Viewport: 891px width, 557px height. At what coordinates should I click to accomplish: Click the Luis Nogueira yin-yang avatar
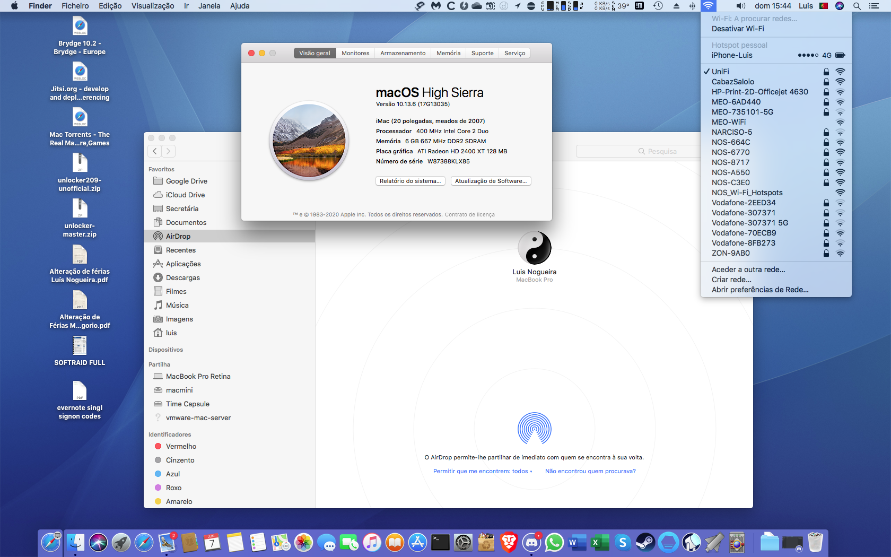[535, 248]
